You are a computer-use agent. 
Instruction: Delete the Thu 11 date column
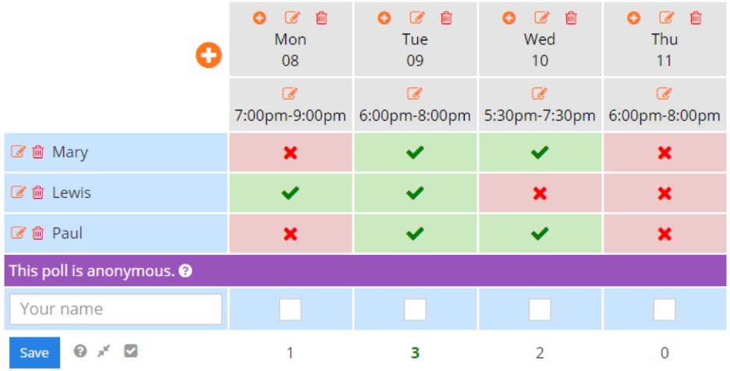coord(696,18)
